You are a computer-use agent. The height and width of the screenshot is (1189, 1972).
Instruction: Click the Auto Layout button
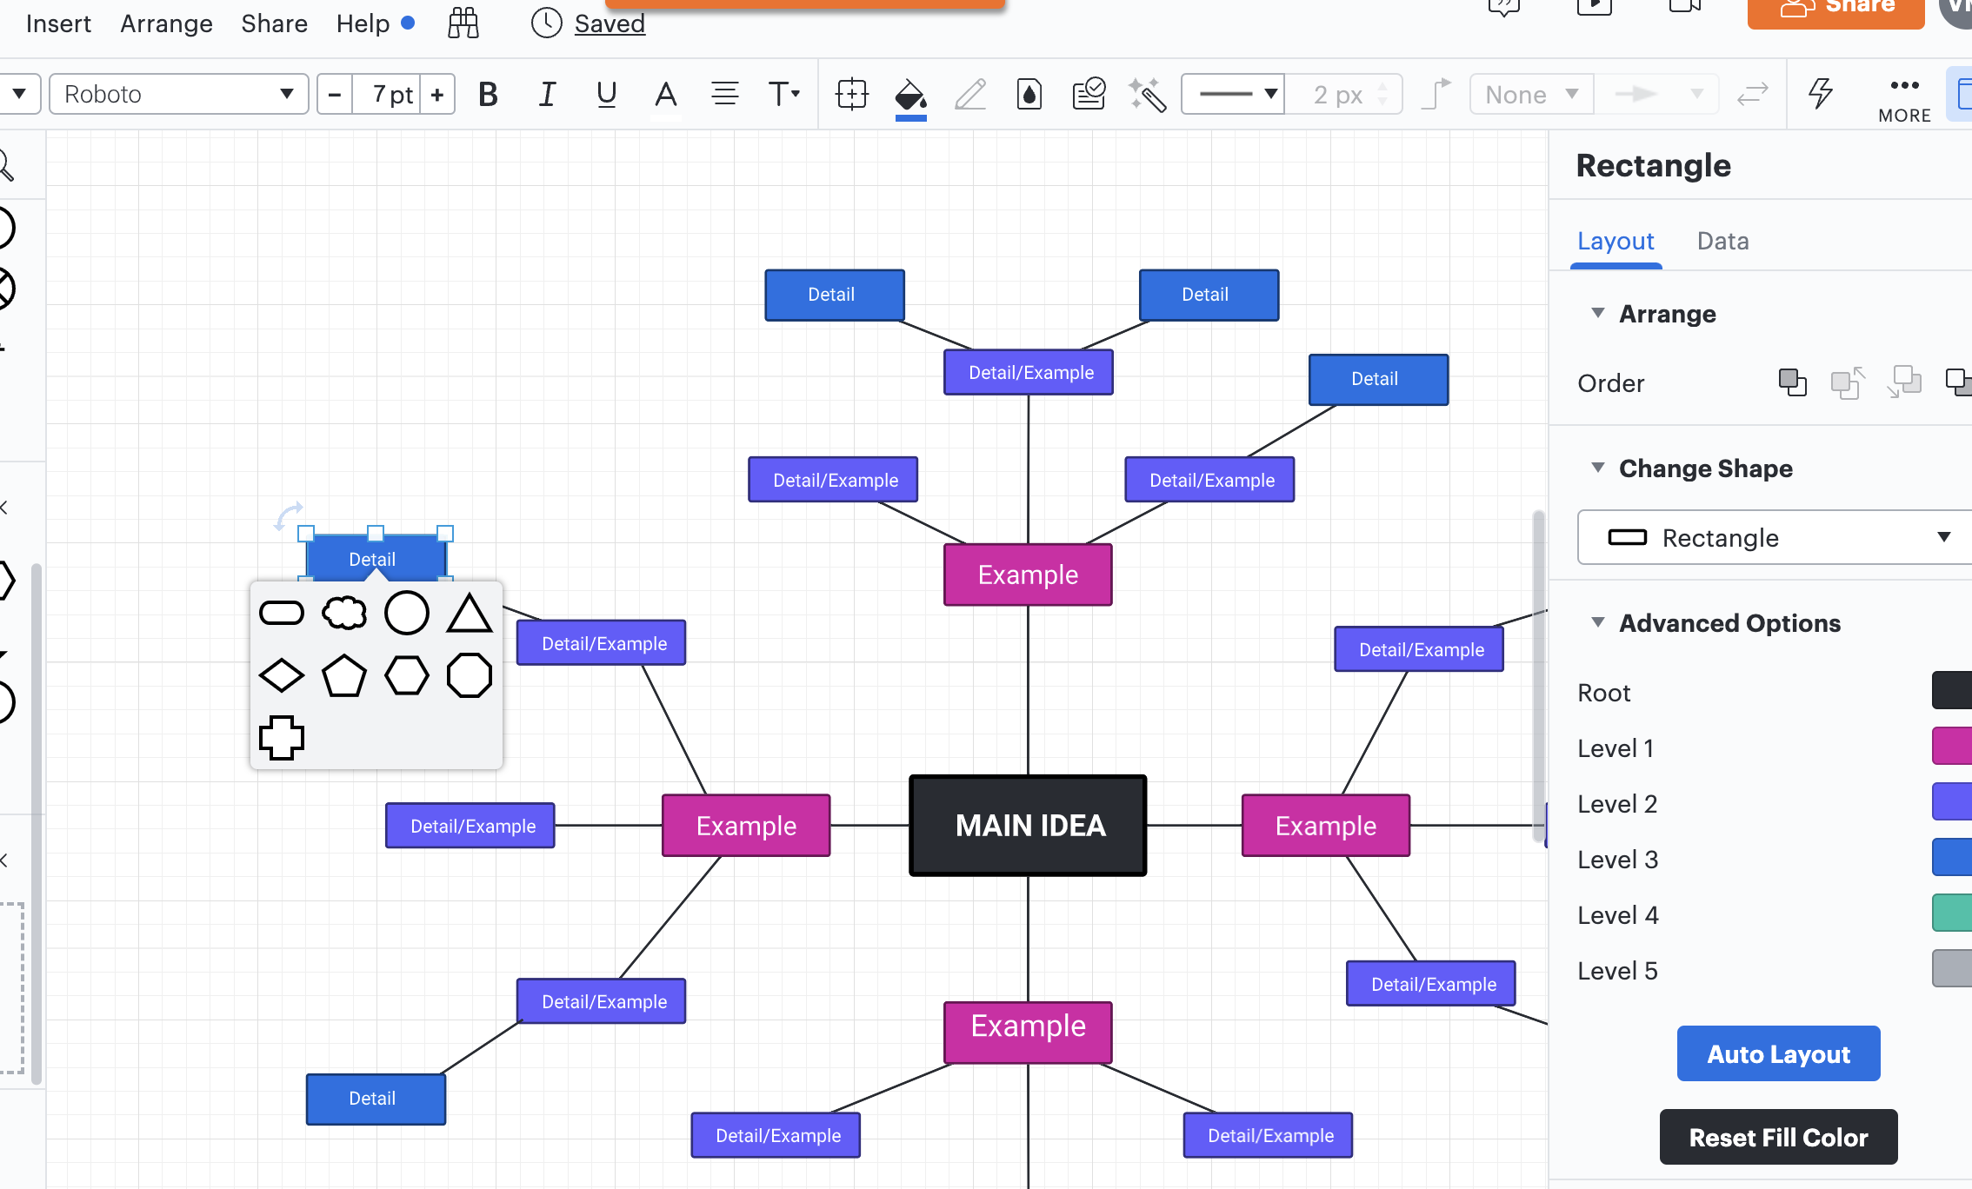[x=1777, y=1053]
